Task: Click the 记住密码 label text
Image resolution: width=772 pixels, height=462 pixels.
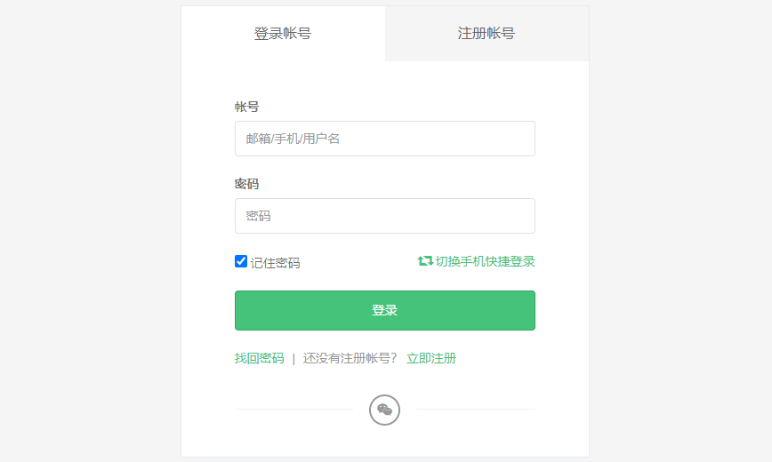Action: [x=276, y=263]
